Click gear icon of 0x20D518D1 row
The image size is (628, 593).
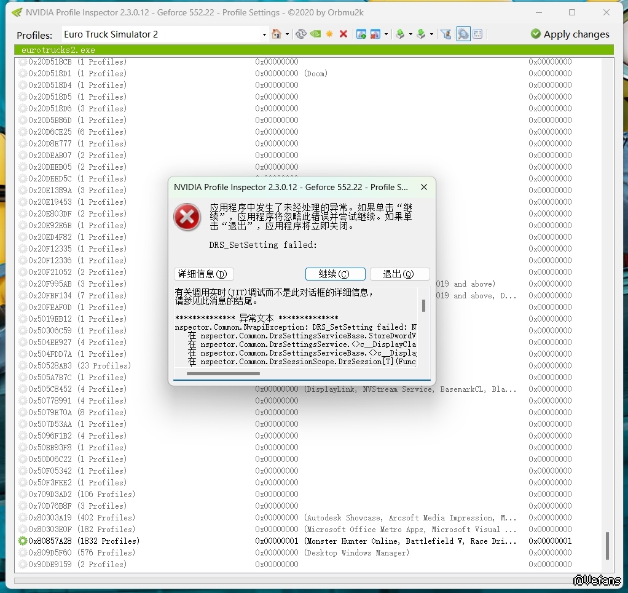[22, 73]
